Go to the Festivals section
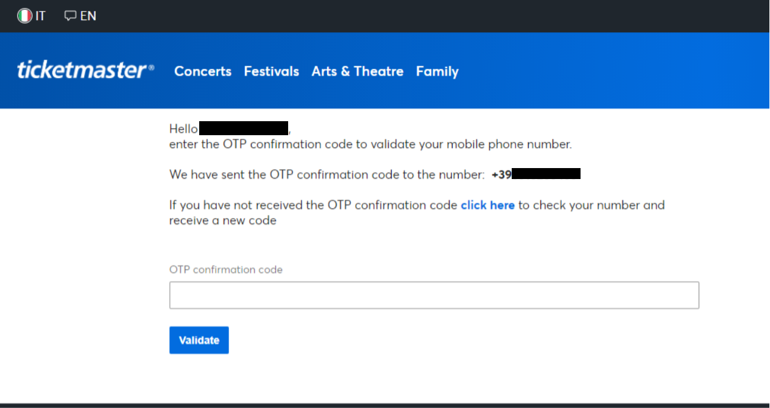The height and width of the screenshot is (408, 770). click(x=271, y=71)
